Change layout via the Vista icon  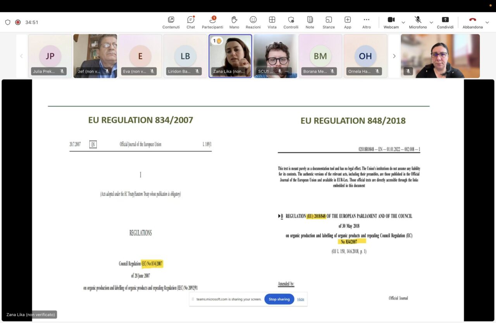(272, 22)
